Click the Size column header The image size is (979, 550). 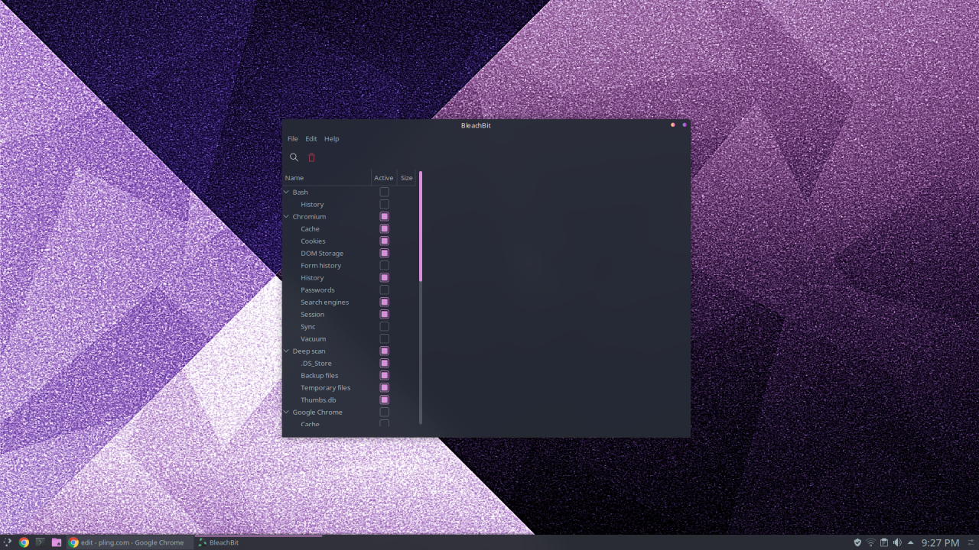pos(407,177)
